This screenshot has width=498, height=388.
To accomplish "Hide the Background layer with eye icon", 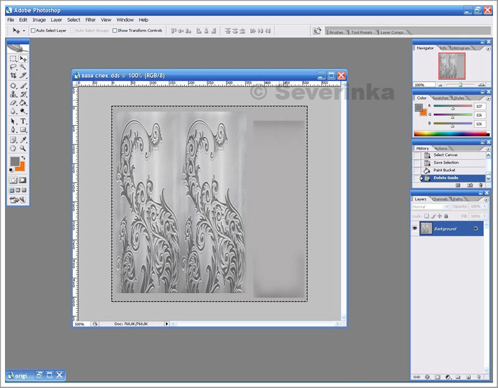I will click(415, 229).
